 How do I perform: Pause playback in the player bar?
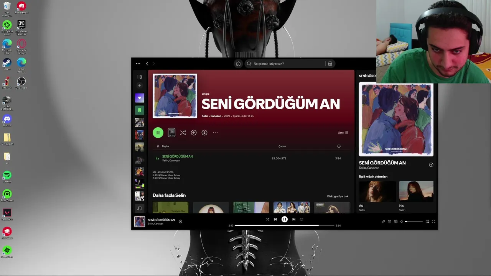click(x=285, y=219)
